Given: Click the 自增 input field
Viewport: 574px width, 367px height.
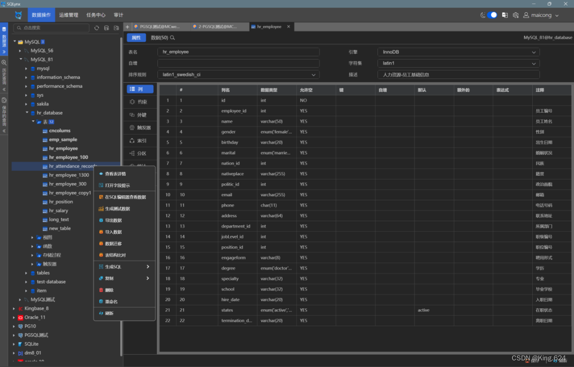Looking at the screenshot, I should click(x=238, y=63).
